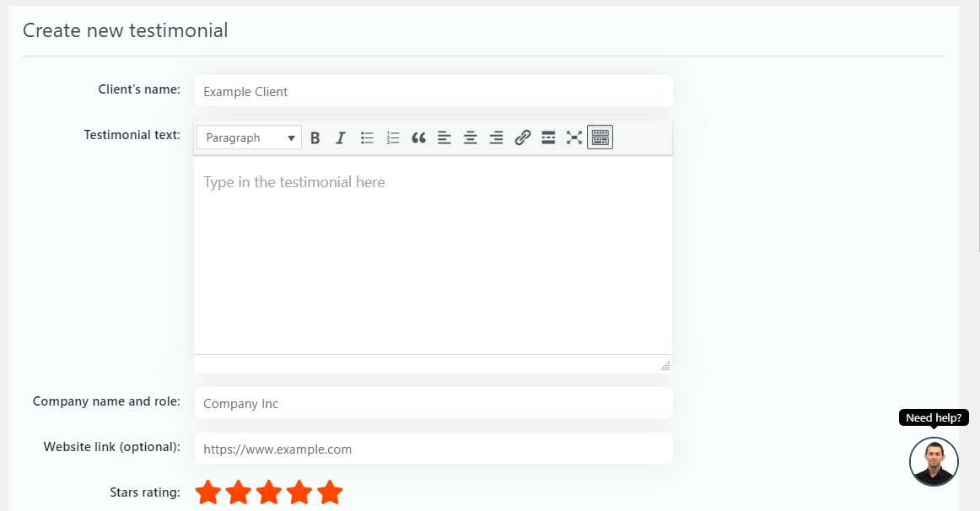
Task: Toggle left text alignment
Action: pos(444,137)
